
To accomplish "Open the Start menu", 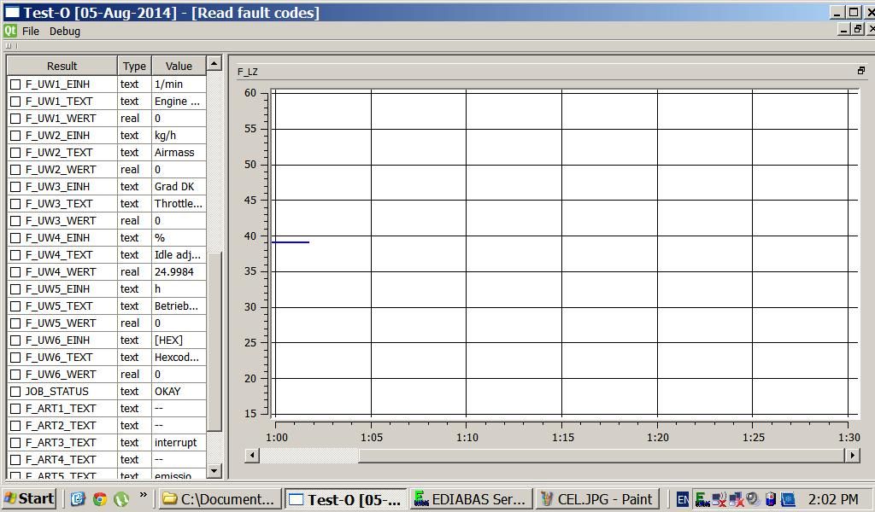I will coord(30,498).
